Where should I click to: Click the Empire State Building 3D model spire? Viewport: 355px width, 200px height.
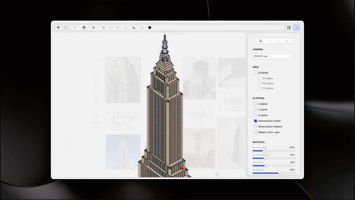tap(165, 48)
